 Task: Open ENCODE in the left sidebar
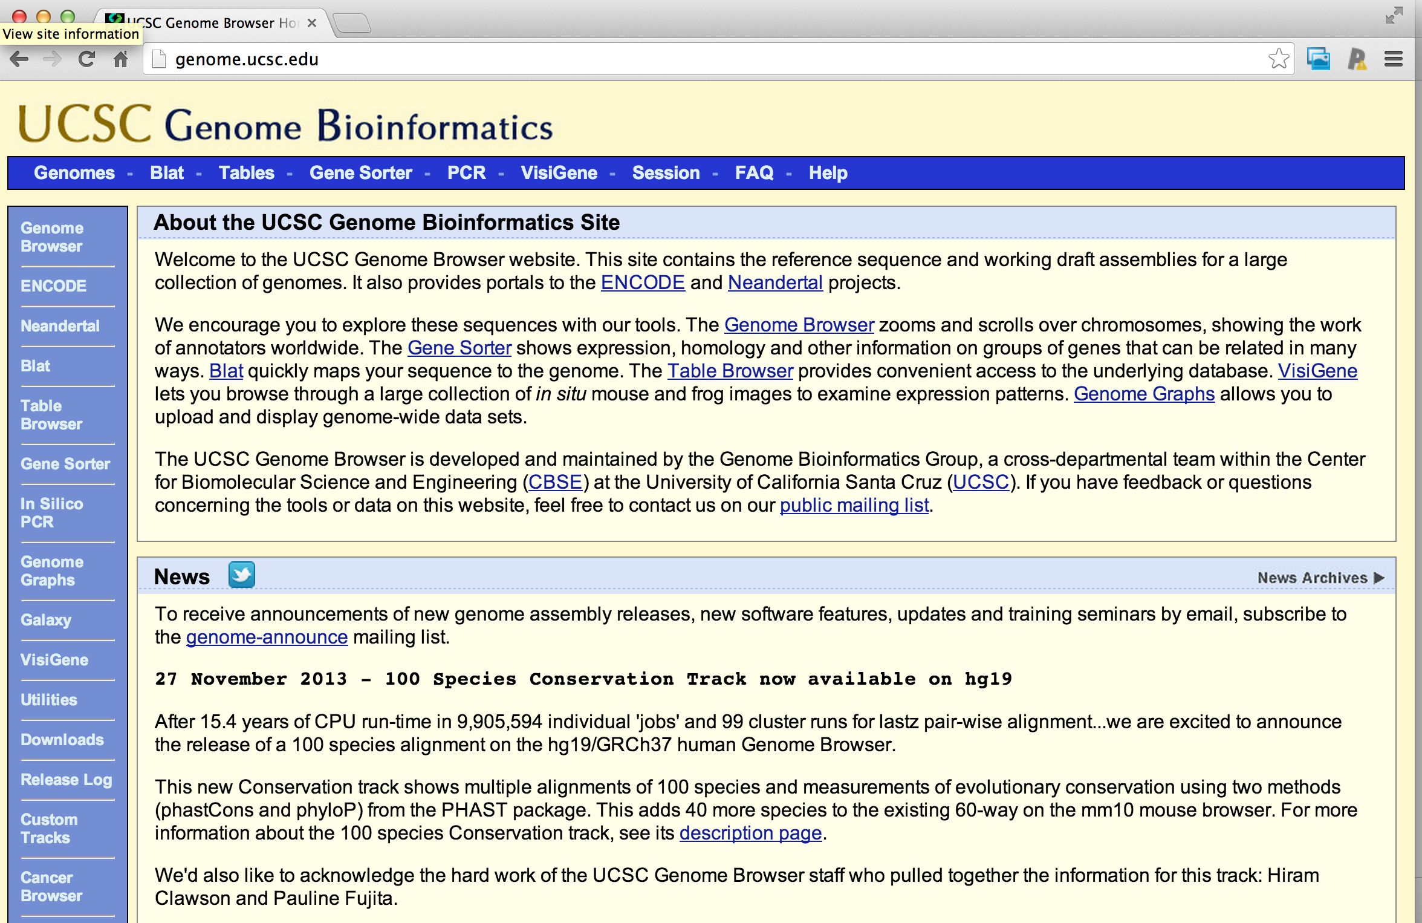click(54, 285)
